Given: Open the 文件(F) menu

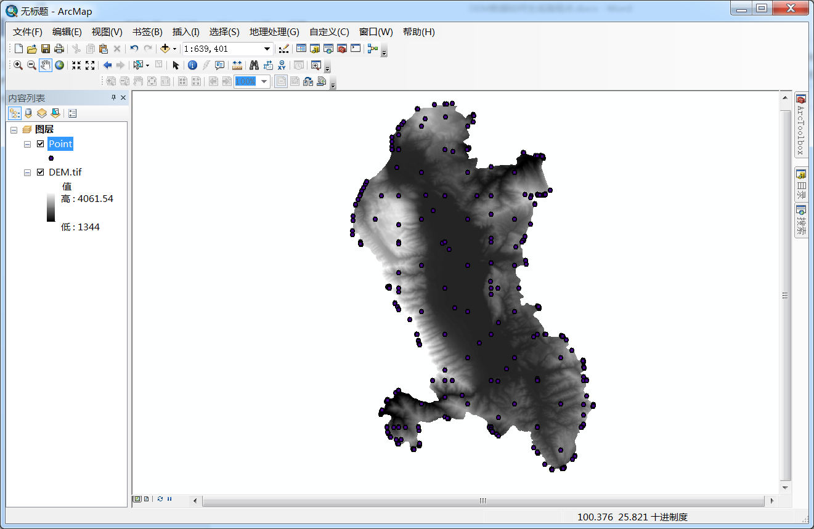Looking at the screenshot, I should 28,32.
